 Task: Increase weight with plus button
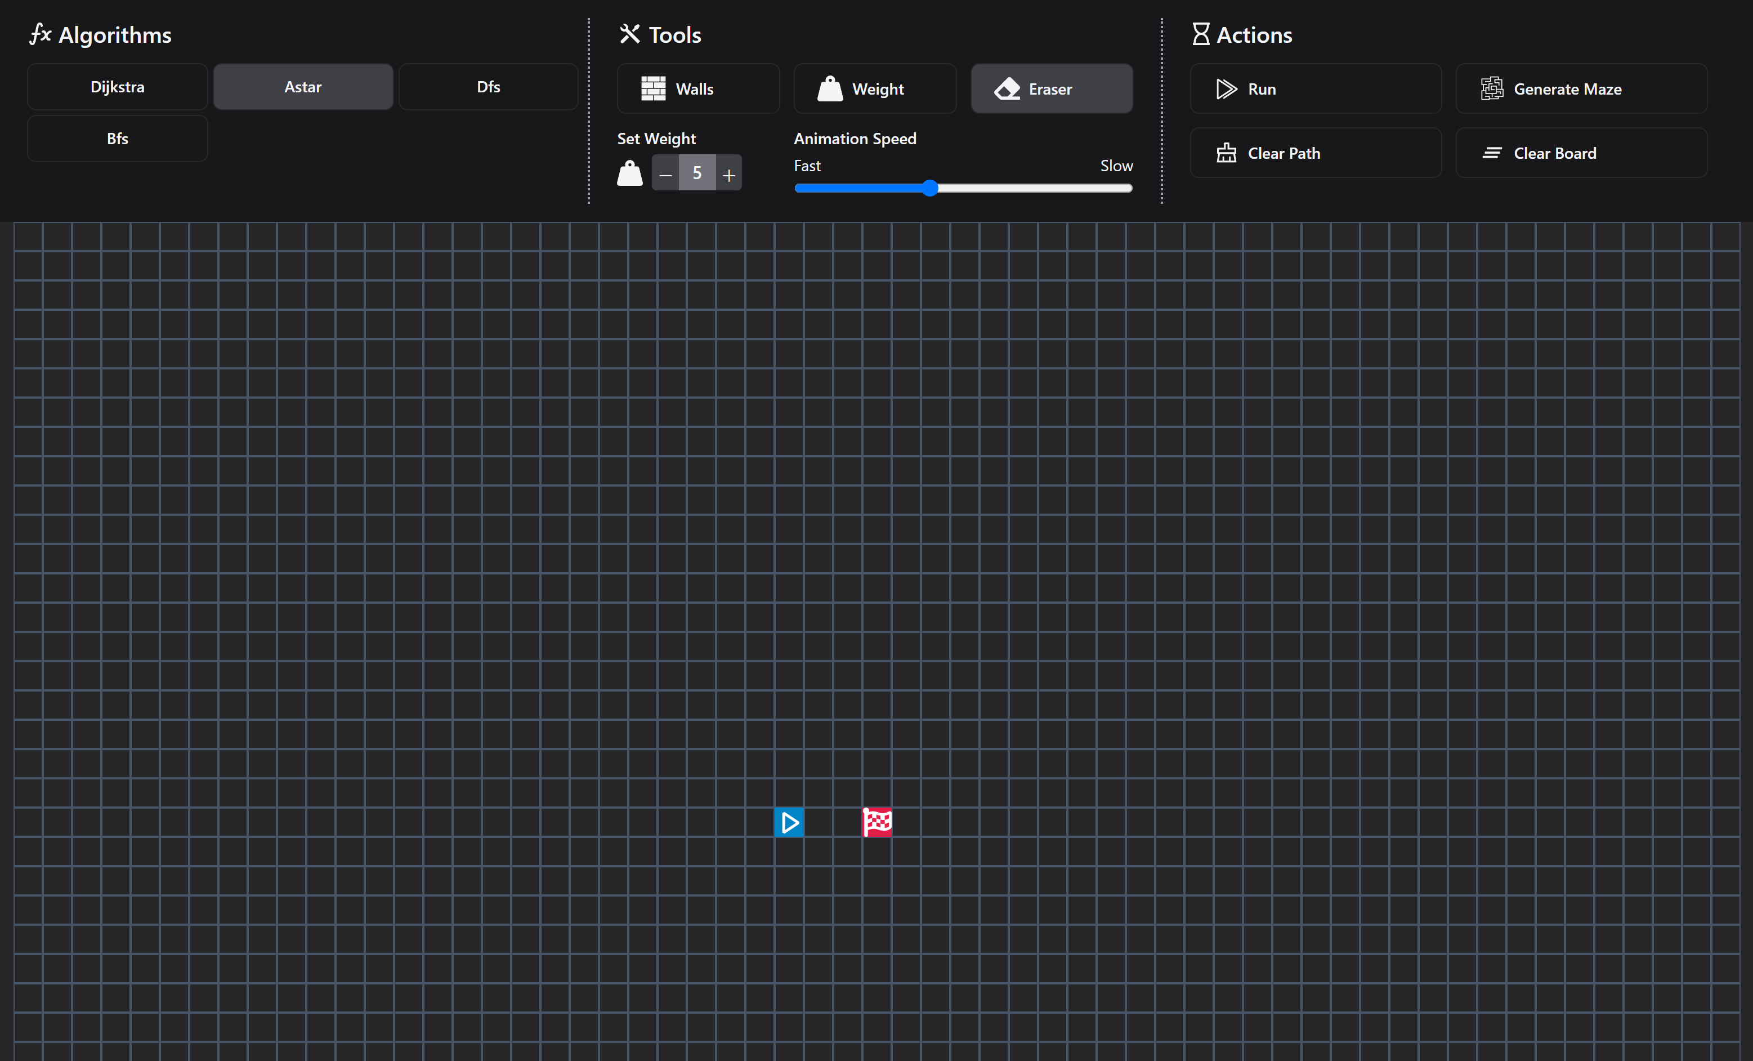[728, 173]
